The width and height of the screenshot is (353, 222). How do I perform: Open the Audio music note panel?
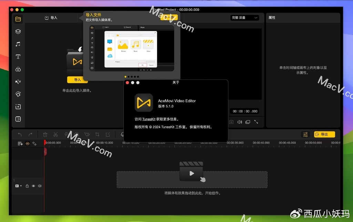click(x=18, y=44)
